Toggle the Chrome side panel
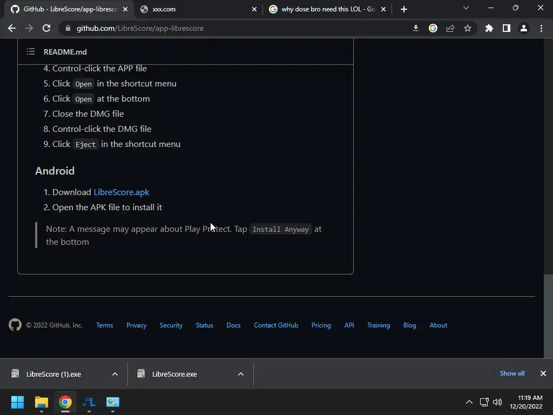Screen dimensions: 553x415 point(507,28)
